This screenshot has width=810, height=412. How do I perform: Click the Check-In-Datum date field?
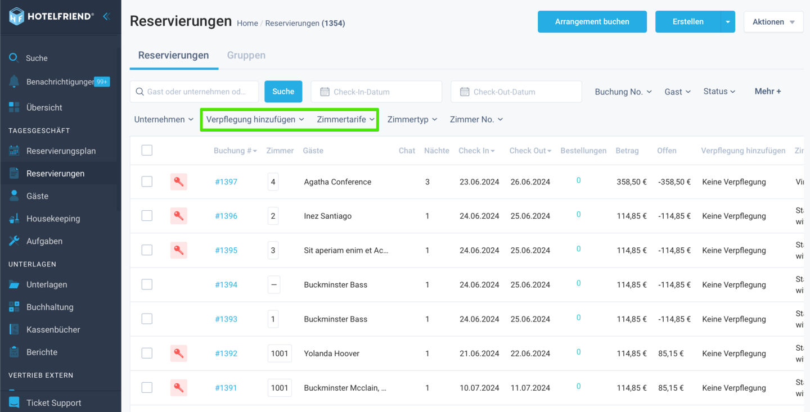pyautogui.click(x=376, y=92)
